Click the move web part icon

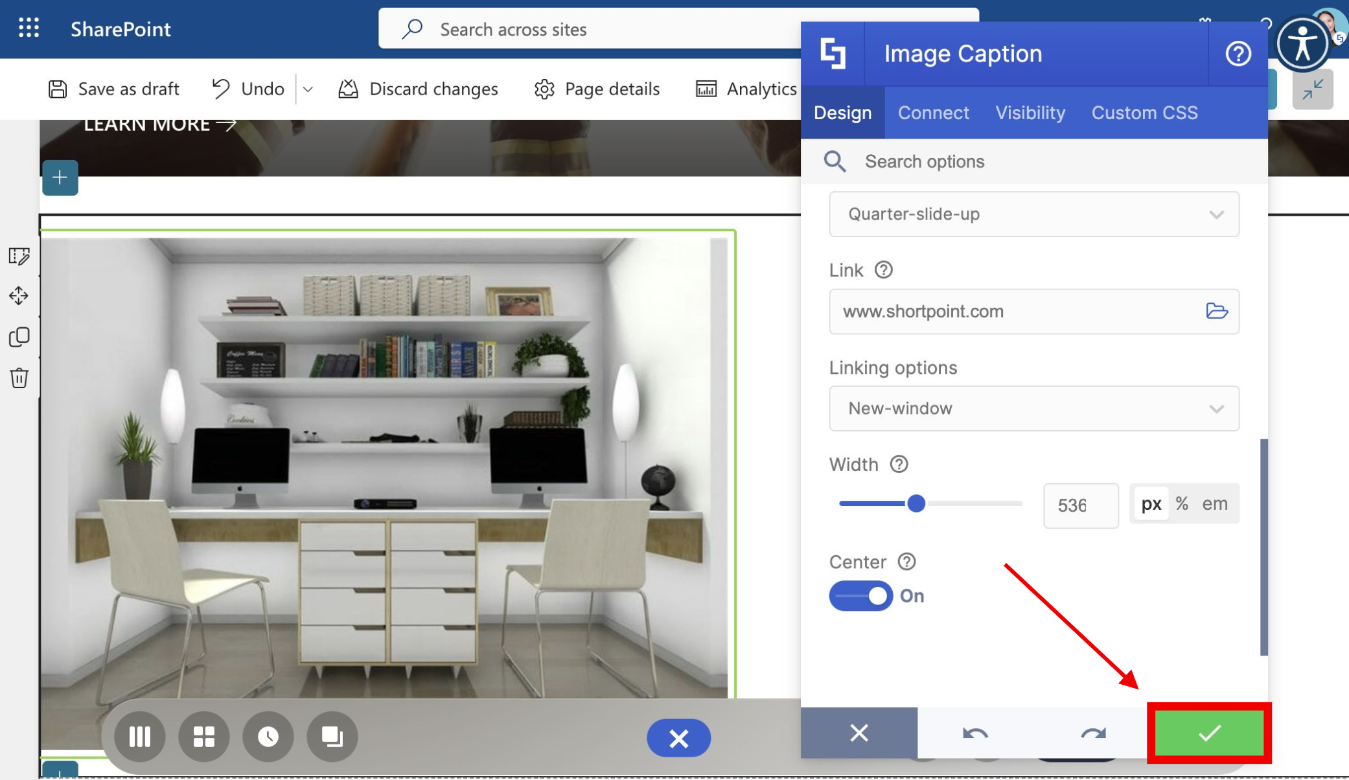19,296
